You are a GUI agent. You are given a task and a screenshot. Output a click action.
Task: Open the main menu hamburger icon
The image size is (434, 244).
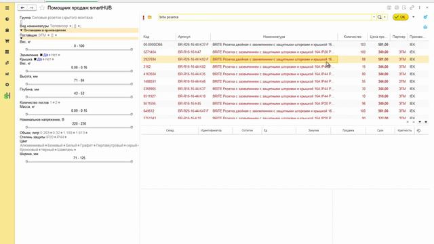tap(7, 8)
